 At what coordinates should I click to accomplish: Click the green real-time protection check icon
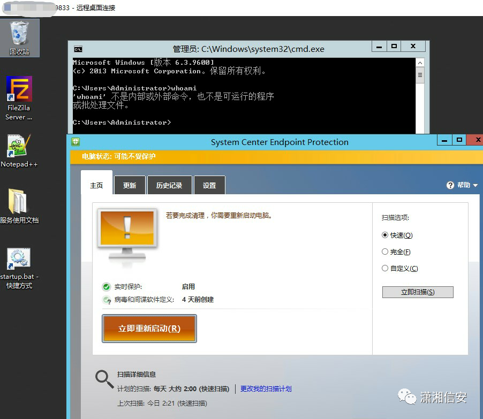coord(106,287)
